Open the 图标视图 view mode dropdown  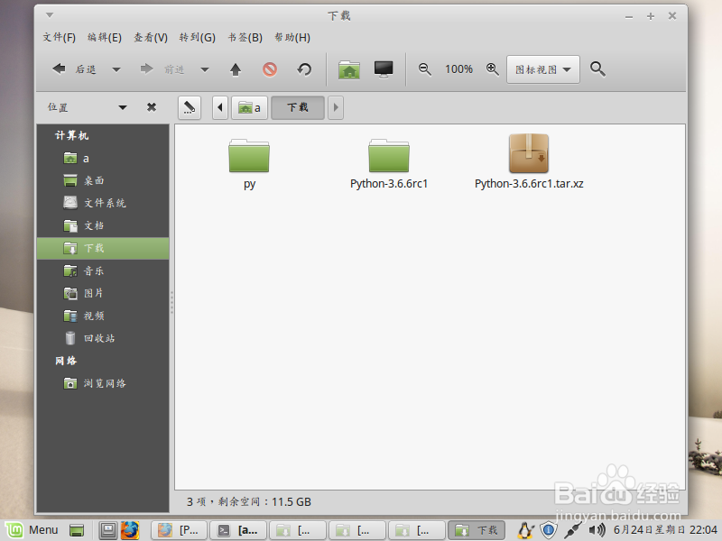pyautogui.click(x=542, y=69)
